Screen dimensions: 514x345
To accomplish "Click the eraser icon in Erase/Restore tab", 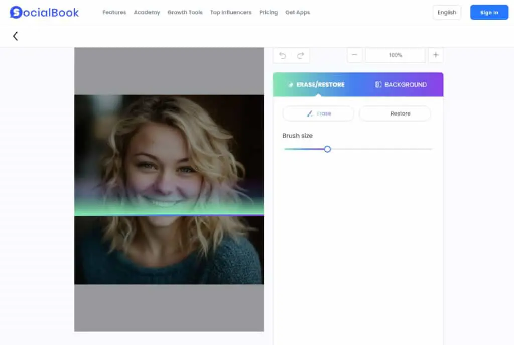I will (x=290, y=84).
